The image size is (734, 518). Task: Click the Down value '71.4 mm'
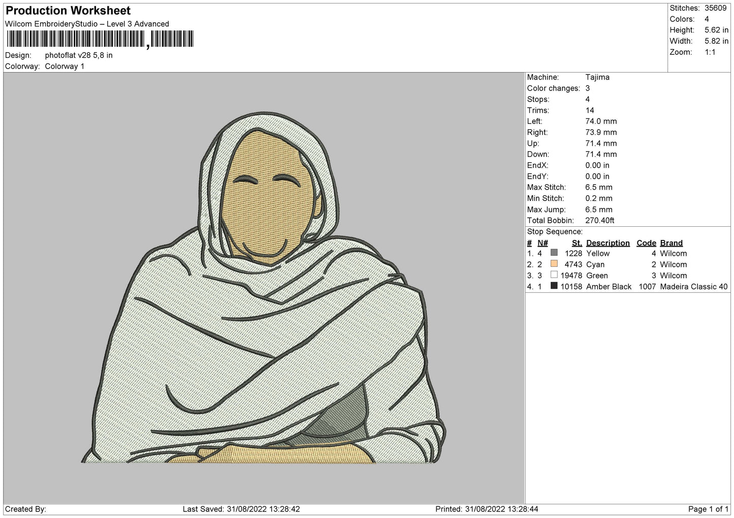601,154
